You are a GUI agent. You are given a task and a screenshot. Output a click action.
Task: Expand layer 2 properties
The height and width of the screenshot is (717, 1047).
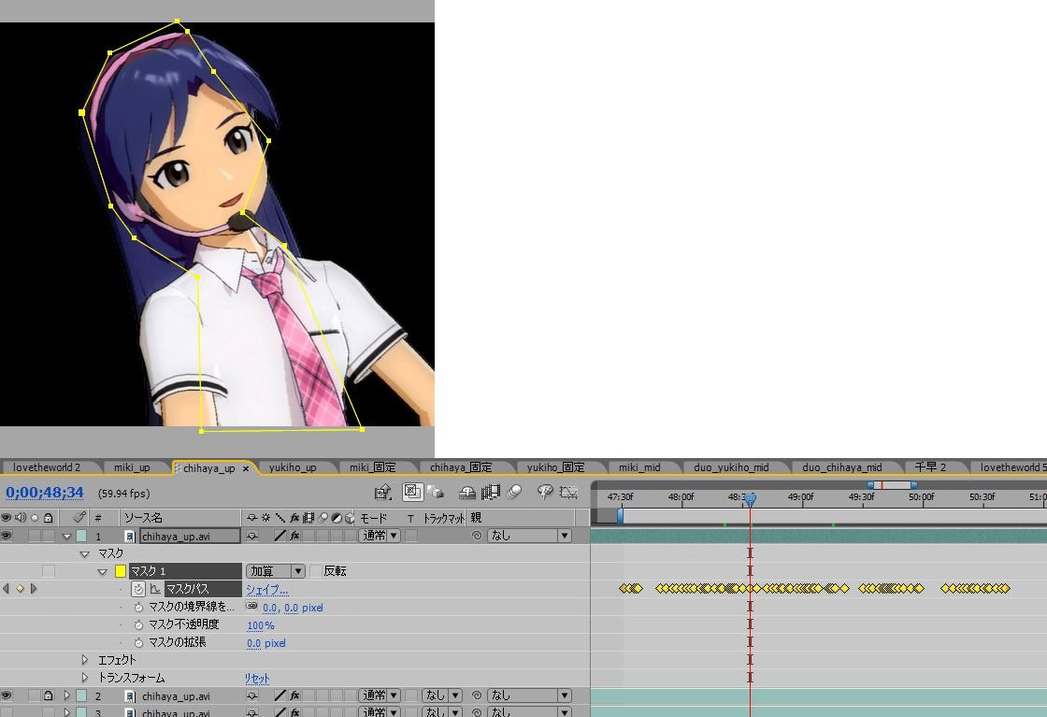point(66,695)
